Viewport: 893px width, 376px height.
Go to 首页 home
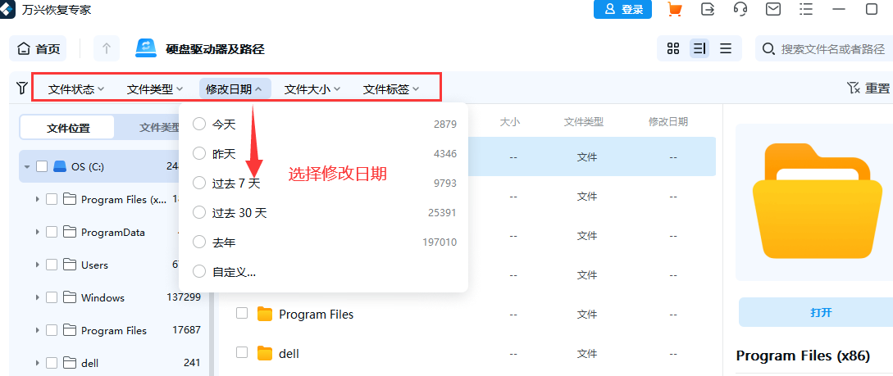(x=39, y=48)
